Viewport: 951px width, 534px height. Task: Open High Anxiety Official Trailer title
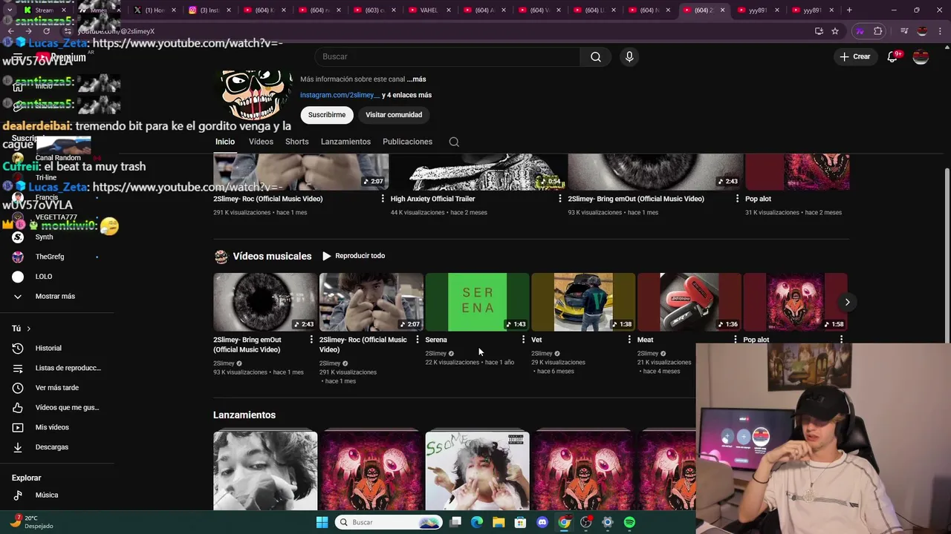coord(432,199)
